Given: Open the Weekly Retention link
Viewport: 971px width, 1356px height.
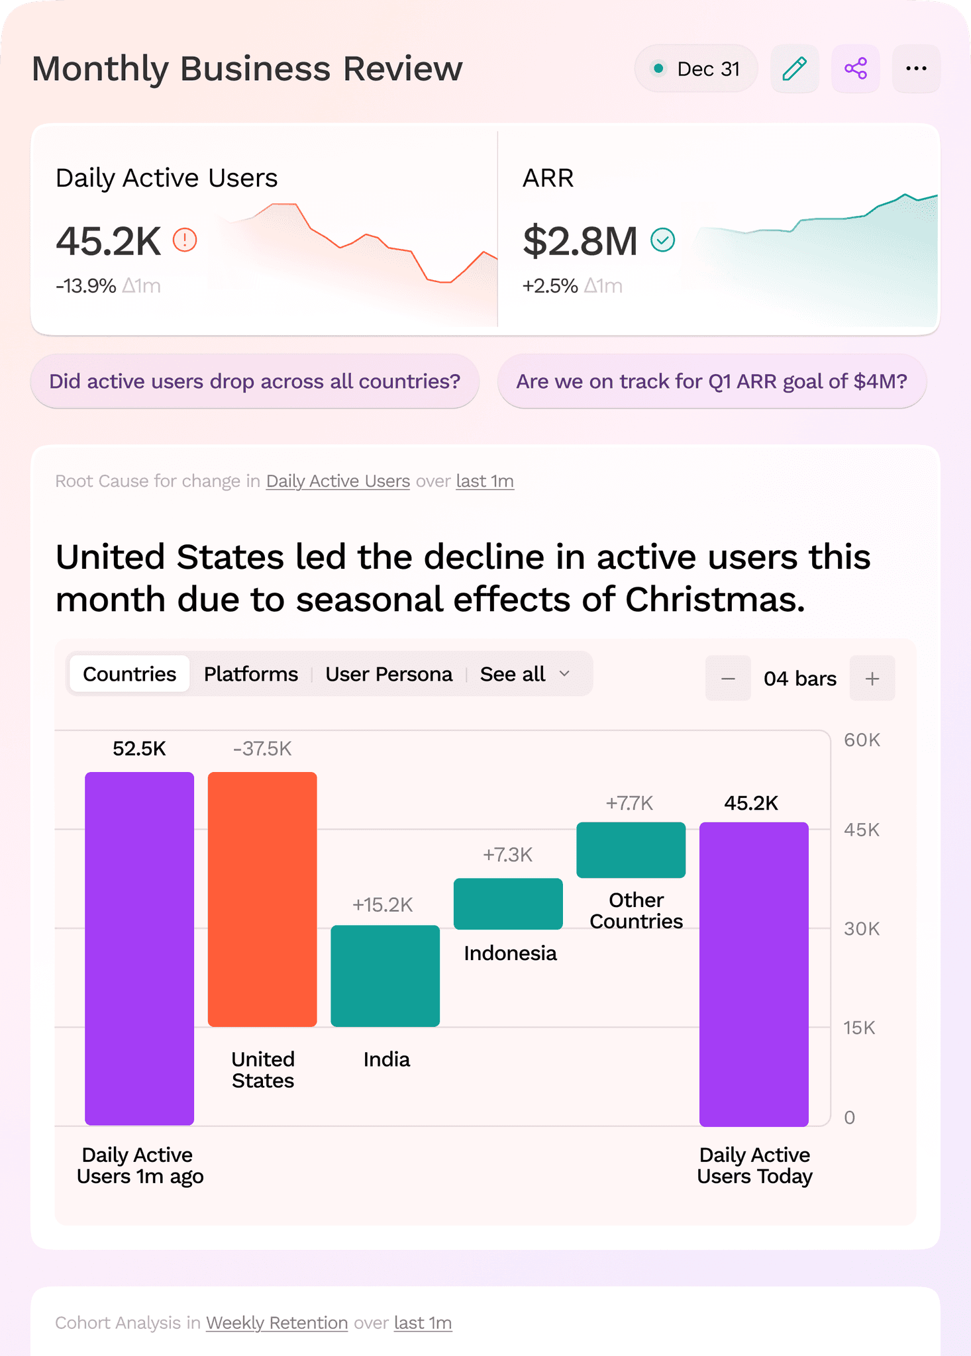Looking at the screenshot, I should [x=277, y=1323].
